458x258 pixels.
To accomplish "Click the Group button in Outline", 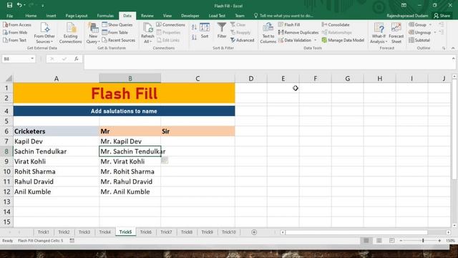I will point(418,25).
